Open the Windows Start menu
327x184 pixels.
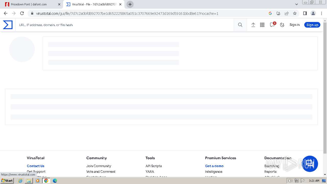click(7, 181)
